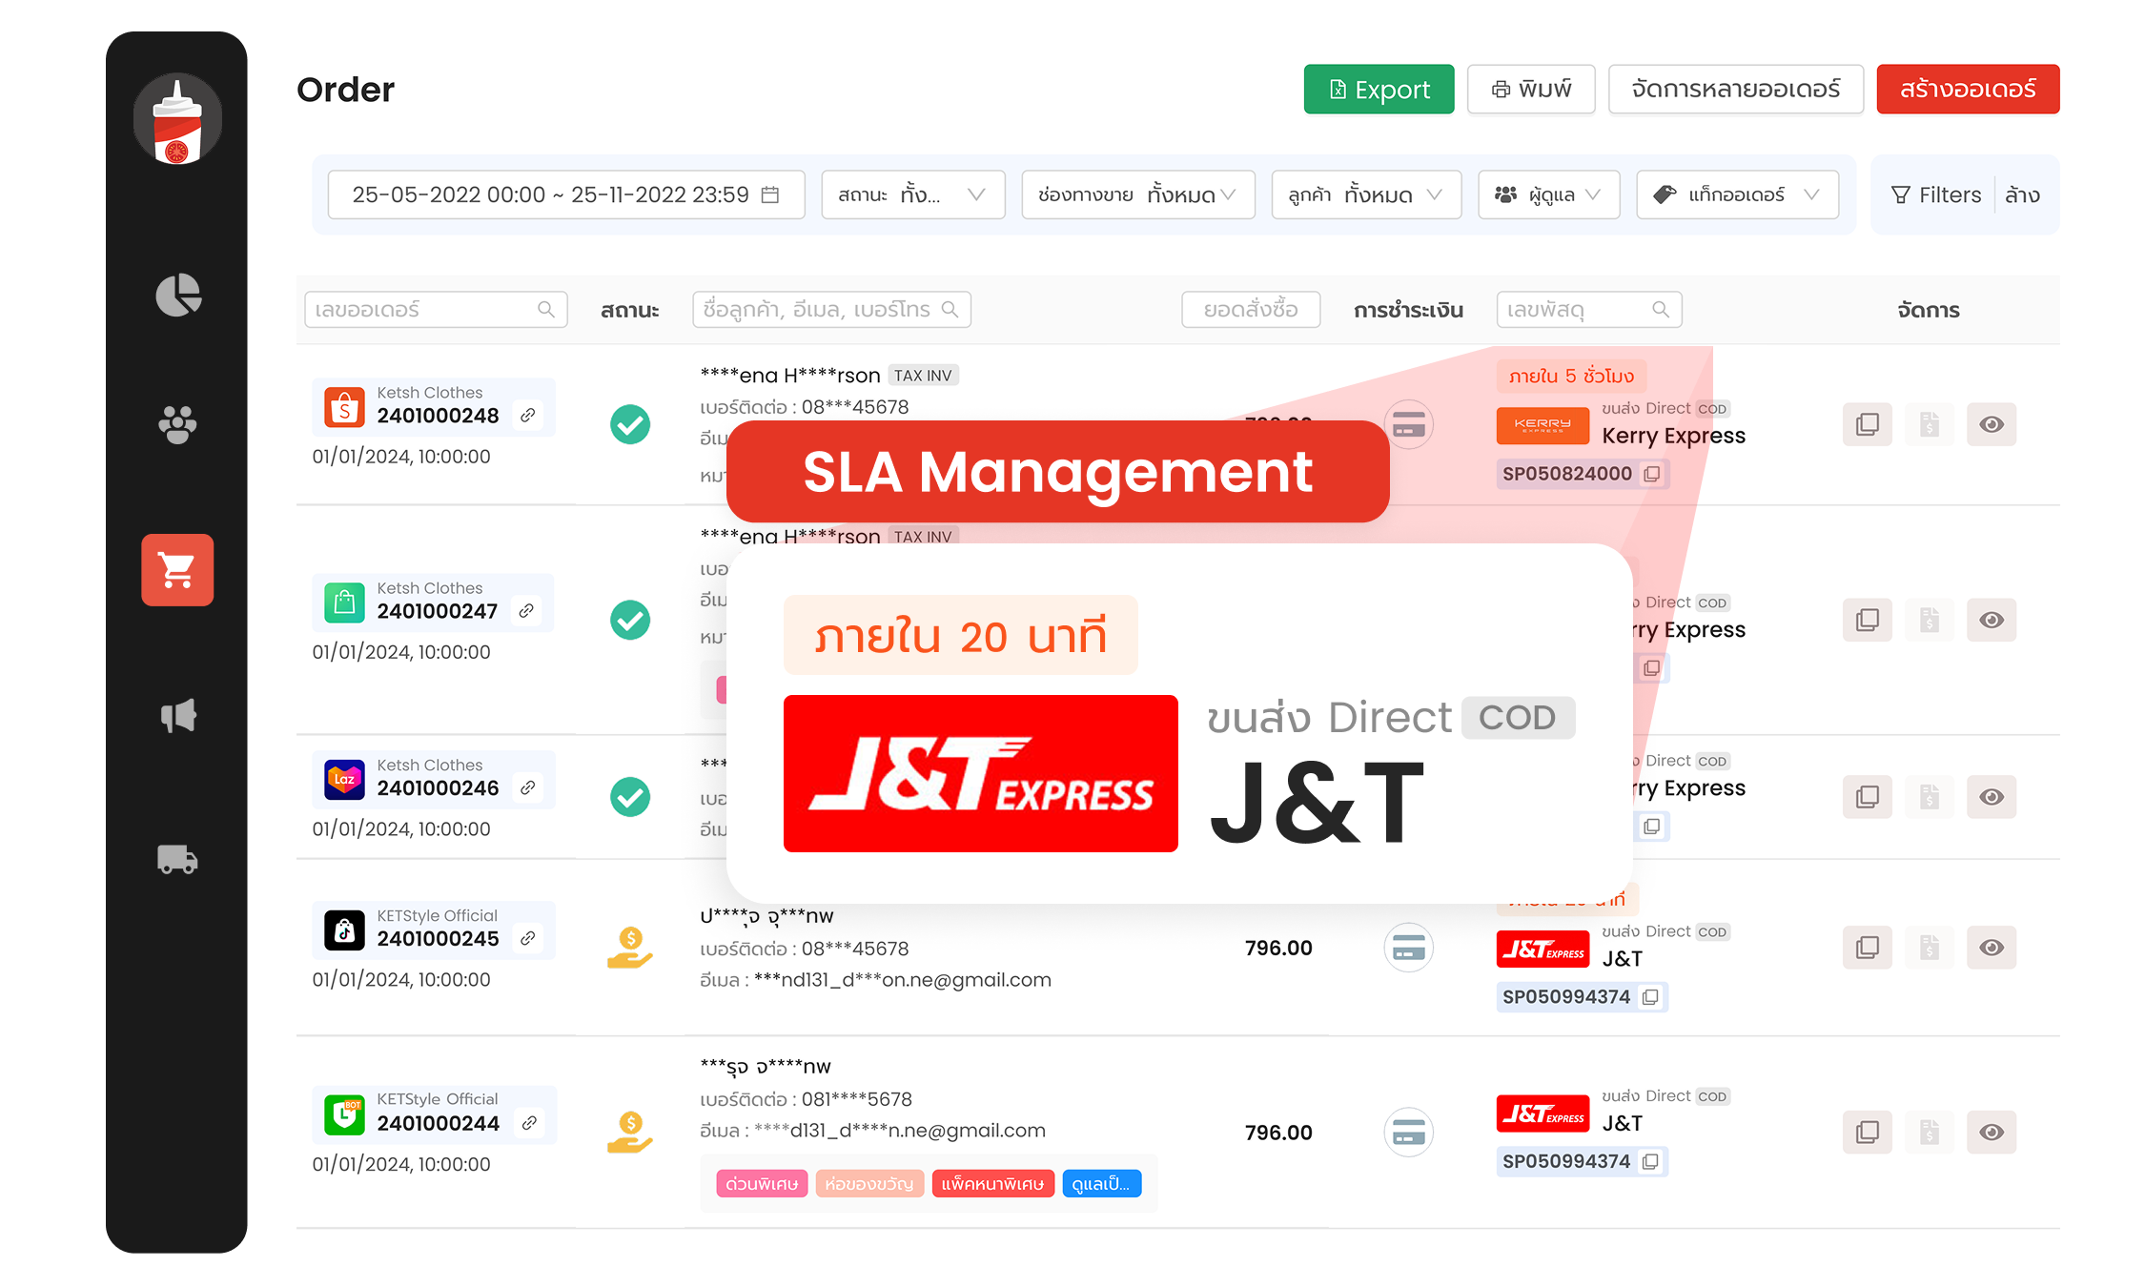Open the megaphone marketing sidebar icon
Image resolution: width=2145 pixels, height=1287 pixels.
[x=178, y=715]
